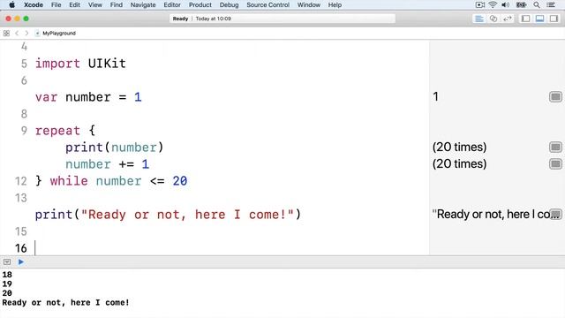Image resolution: width=565 pixels, height=318 pixels.
Task: Click console output line 'Ready or not, here I come!'
Action: (65, 303)
